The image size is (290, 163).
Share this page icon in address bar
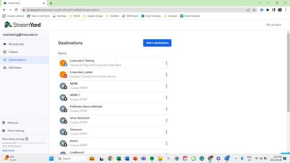tap(248, 10)
